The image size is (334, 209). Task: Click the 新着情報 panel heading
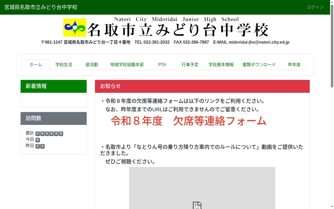[x=53, y=86]
